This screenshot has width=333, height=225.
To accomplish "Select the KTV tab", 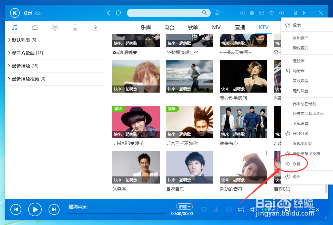I will tap(264, 27).
